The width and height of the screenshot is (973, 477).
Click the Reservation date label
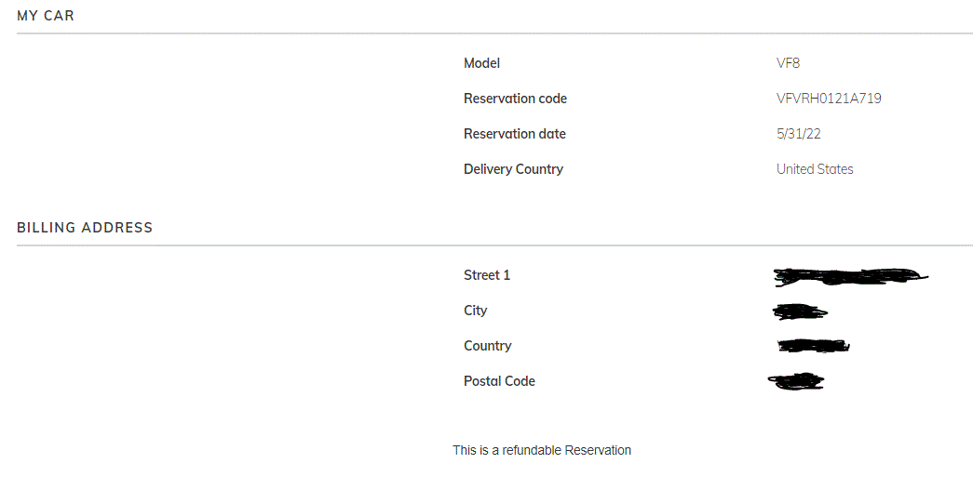point(514,134)
